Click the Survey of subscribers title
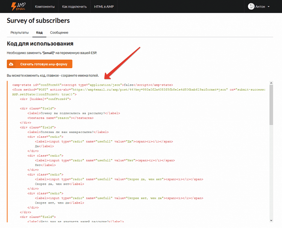The height and width of the screenshot is (228, 282). (38, 21)
